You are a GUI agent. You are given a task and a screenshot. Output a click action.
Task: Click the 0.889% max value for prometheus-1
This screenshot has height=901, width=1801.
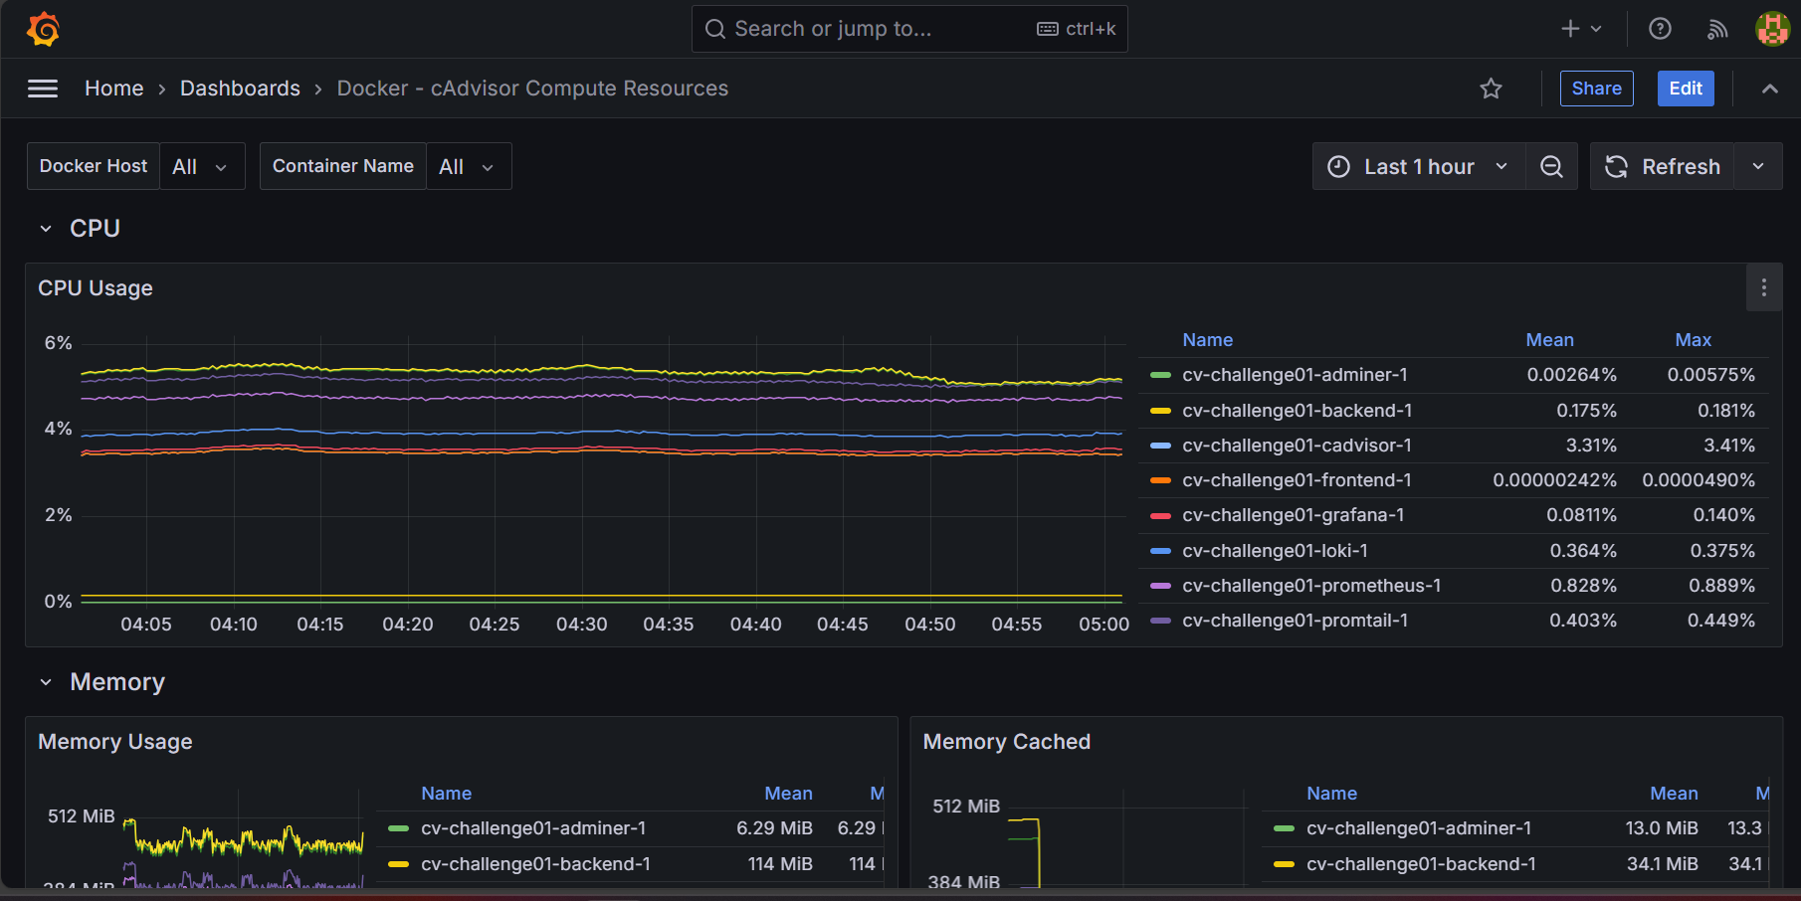(x=1721, y=586)
